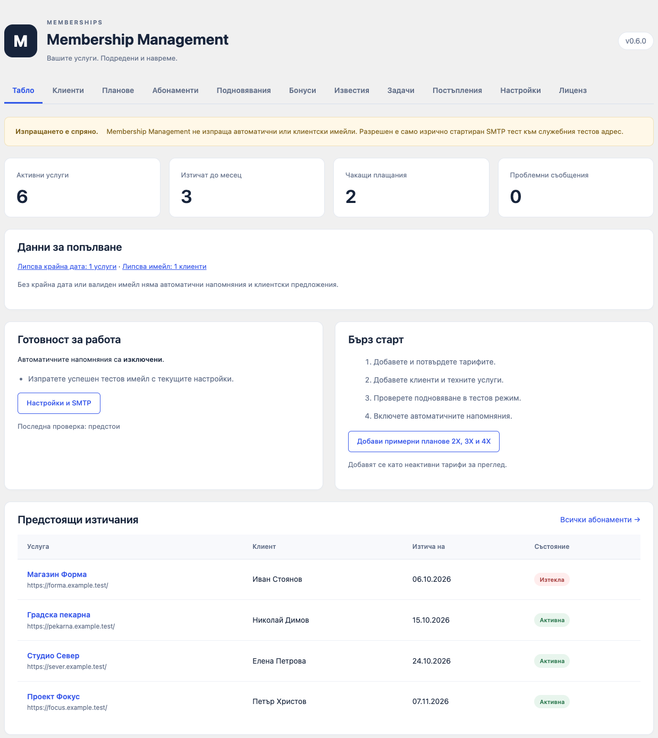Click step Добавете и потвърдете тарифите

[434, 362]
